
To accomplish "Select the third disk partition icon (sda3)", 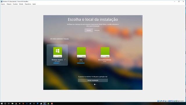I will 105,52.
